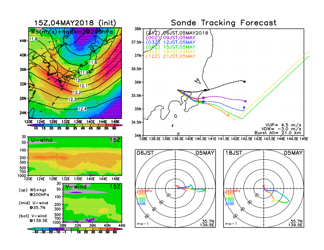This screenshot has height=250, width=324.
Task: Select the '(bot) V-wind @139.5E' description
Action: pos(33,218)
